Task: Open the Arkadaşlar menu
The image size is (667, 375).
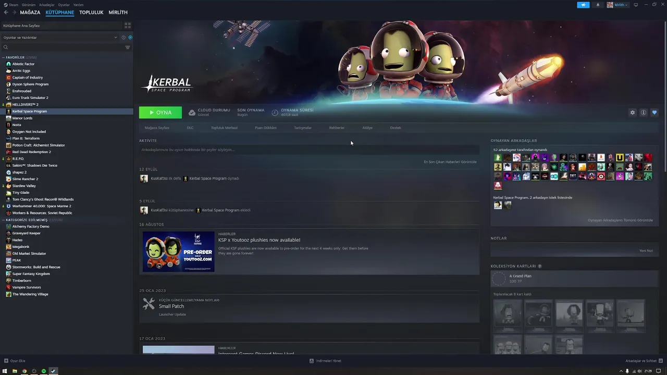Action: (47, 5)
